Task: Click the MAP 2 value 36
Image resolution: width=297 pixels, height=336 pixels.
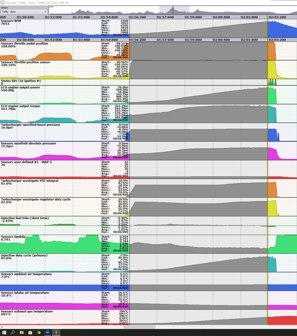Action: pos(3,164)
